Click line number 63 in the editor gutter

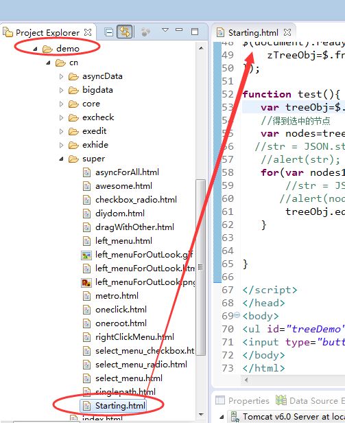228,238
